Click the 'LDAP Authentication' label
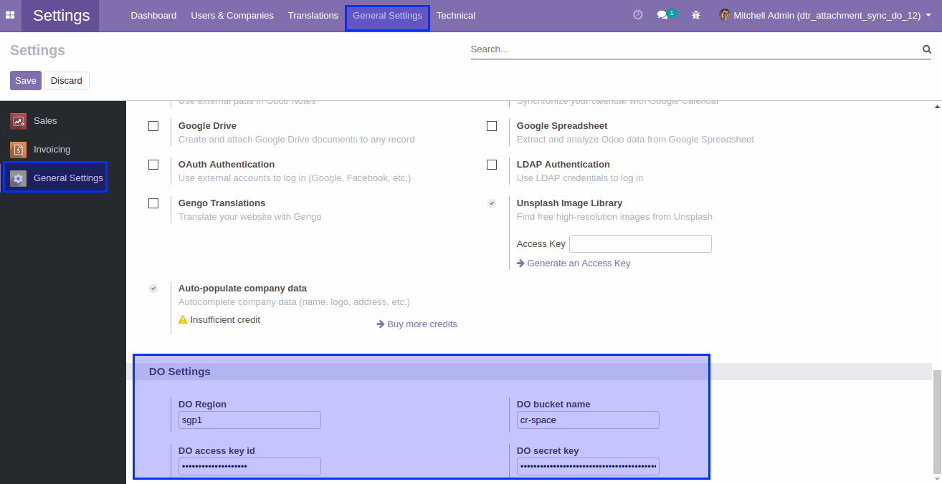Image resolution: width=942 pixels, height=484 pixels. tap(563, 165)
